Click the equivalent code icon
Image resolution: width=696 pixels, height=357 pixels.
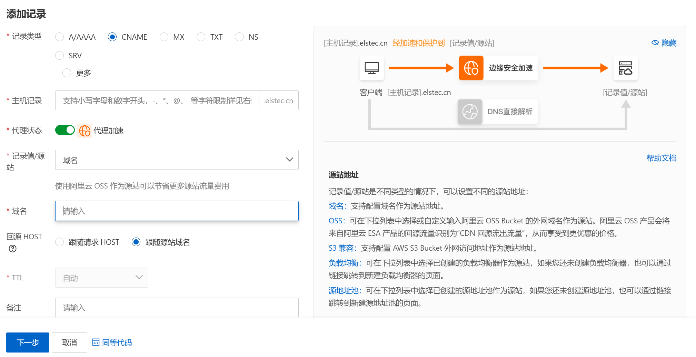[x=96, y=342]
